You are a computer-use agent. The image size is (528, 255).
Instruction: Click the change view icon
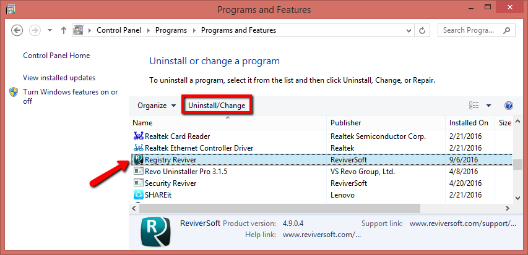(474, 106)
